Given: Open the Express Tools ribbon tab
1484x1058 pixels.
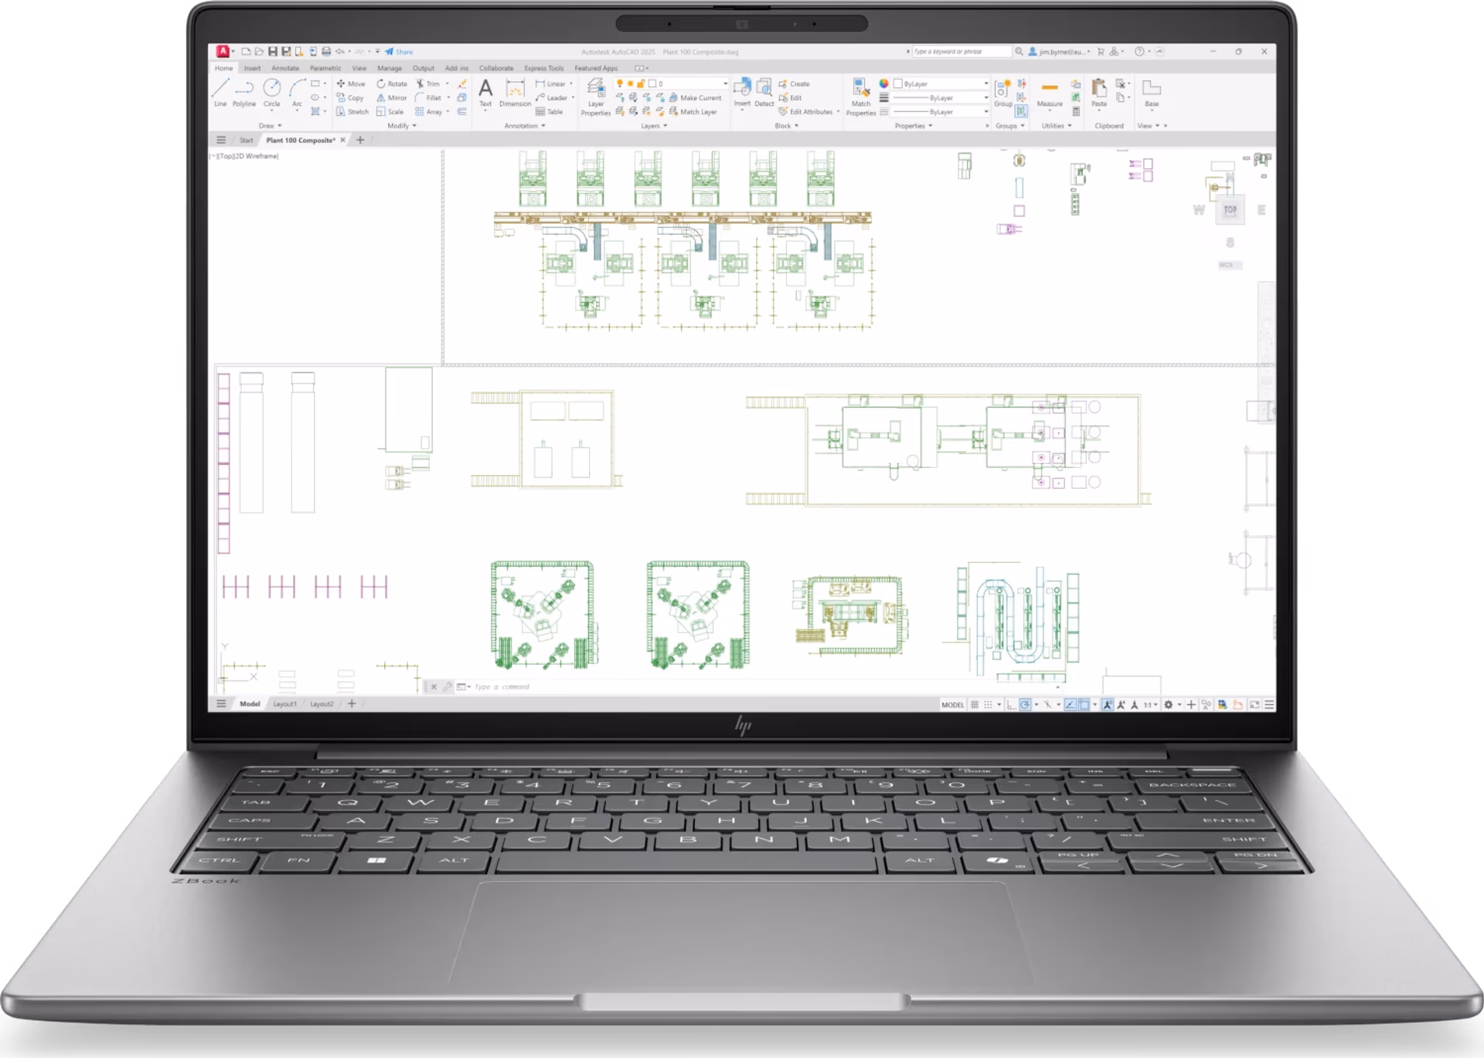Looking at the screenshot, I should coord(544,68).
